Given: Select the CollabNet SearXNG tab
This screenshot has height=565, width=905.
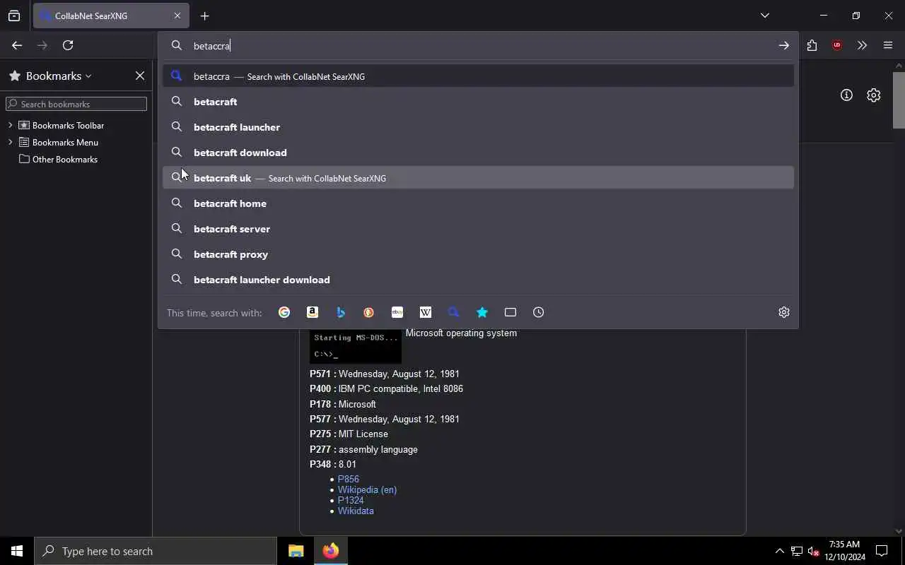Looking at the screenshot, I should click(110, 16).
